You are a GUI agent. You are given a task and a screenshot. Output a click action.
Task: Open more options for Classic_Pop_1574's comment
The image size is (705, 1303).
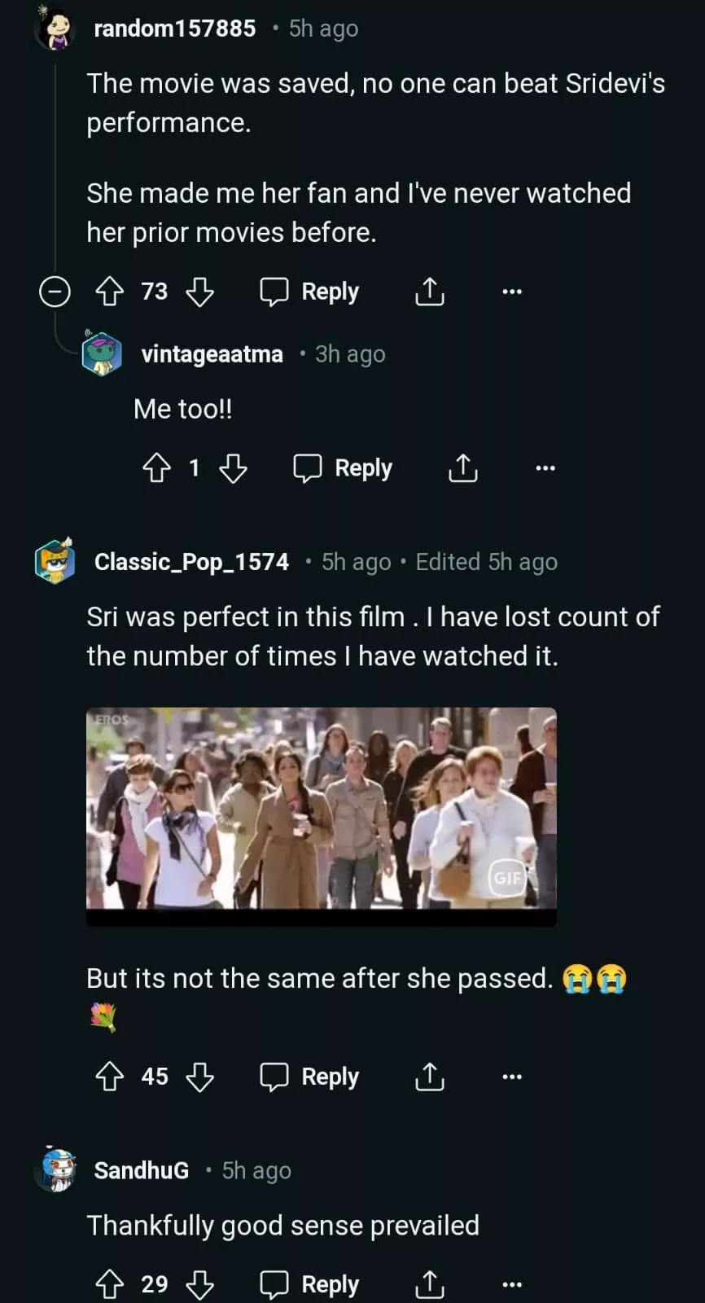(512, 1077)
